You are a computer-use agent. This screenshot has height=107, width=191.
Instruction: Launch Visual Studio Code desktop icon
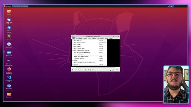(x=9, y=79)
